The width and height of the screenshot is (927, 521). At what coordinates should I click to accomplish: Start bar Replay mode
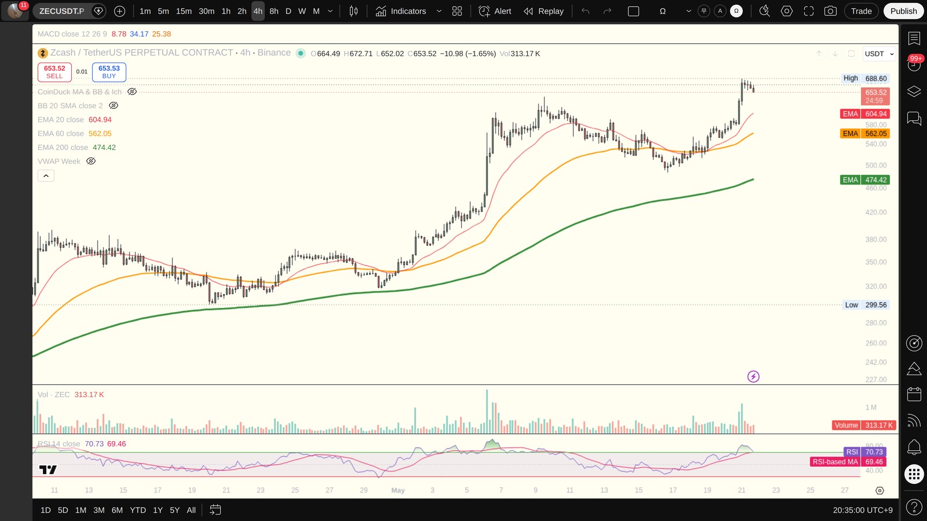click(x=543, y=11)
